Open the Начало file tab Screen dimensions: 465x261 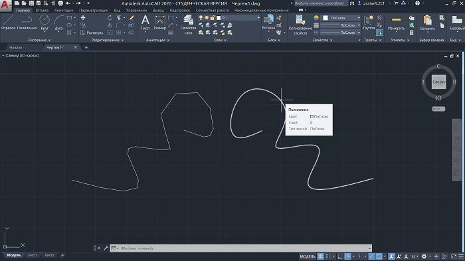click(x=15, y=47)
